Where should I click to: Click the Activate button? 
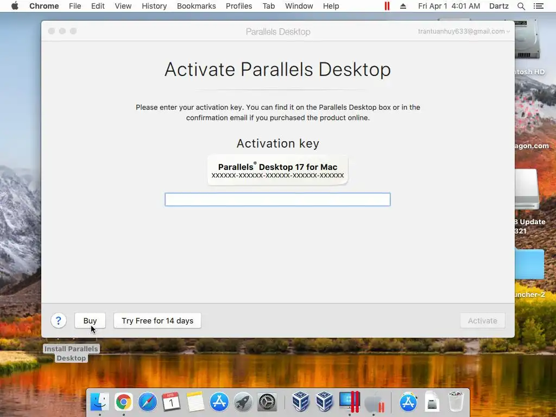(x=483, y=320)
